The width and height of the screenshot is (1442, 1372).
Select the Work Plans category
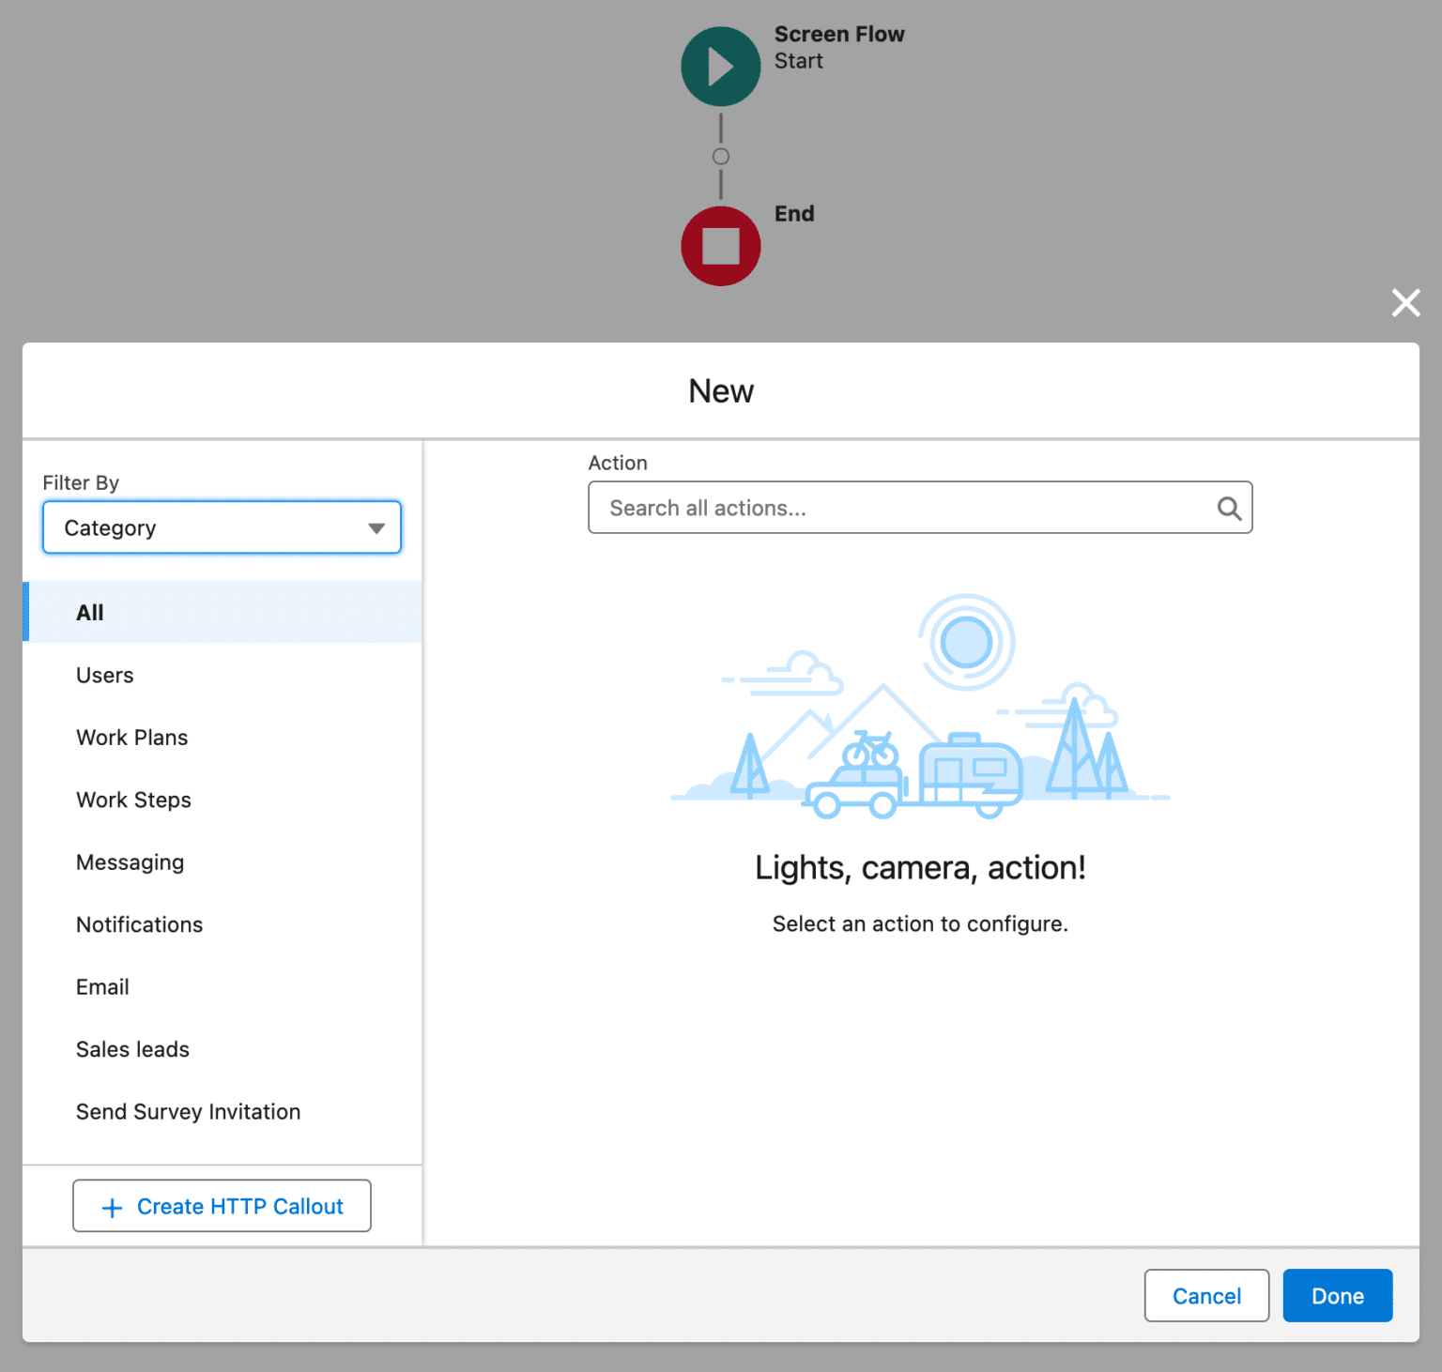point(131,737)
